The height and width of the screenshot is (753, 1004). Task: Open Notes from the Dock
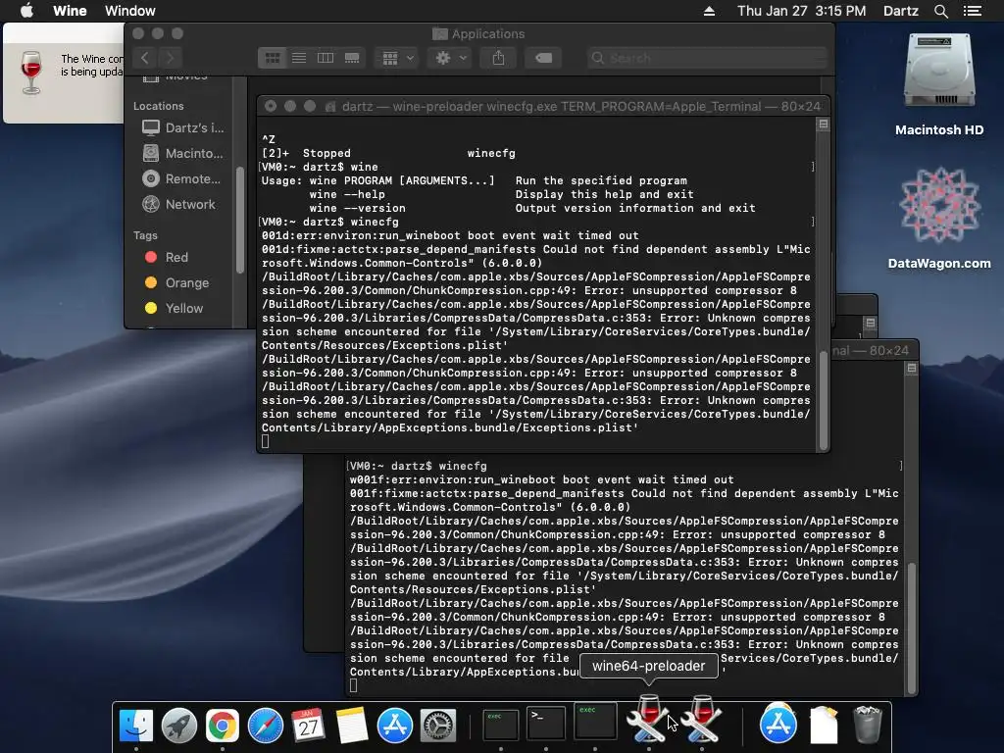click(352, 726)
